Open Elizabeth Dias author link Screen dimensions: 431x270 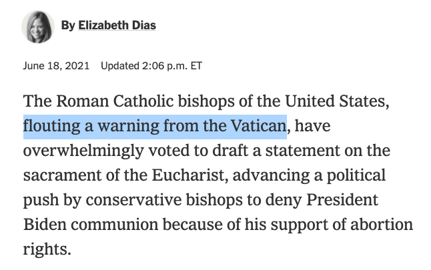(x=117, y=25)
